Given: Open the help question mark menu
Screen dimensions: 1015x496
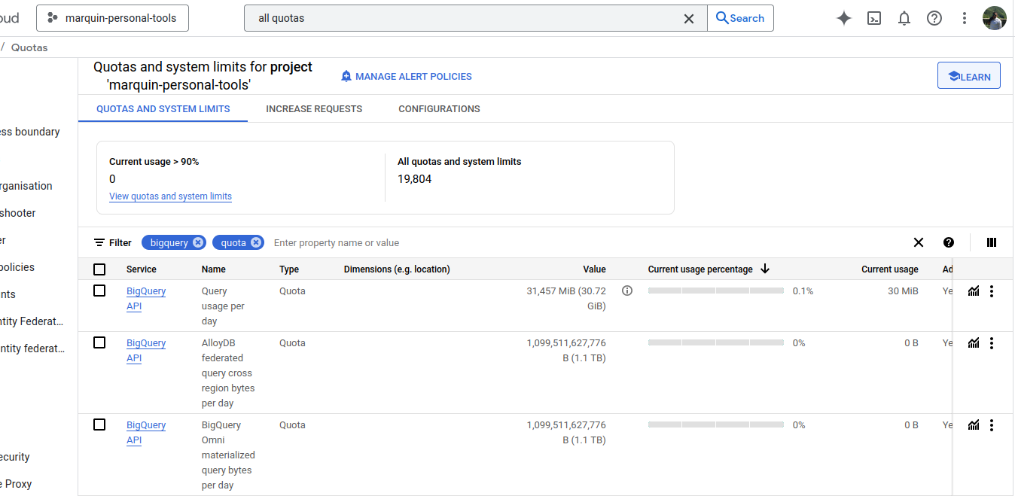Looking at the screenshot, I should tap(934, 19).
